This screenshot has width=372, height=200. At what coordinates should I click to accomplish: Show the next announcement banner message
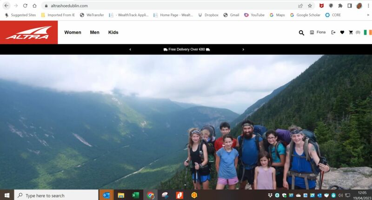click(x=243, y=49)
